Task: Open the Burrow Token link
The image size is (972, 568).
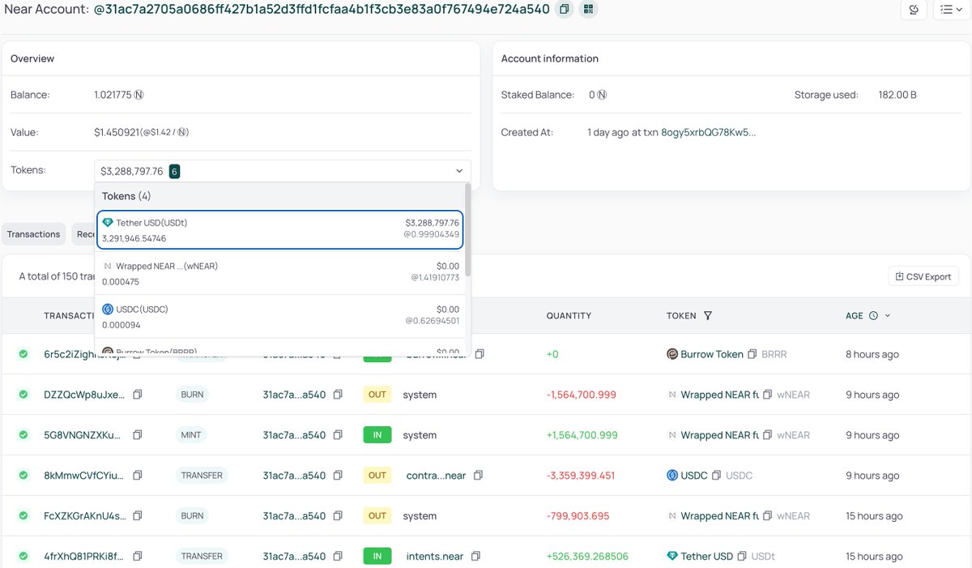Action: [712, 354]
